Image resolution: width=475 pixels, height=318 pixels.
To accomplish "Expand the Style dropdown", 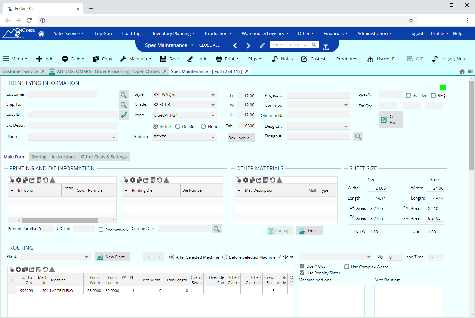I will tap(213, 95).
